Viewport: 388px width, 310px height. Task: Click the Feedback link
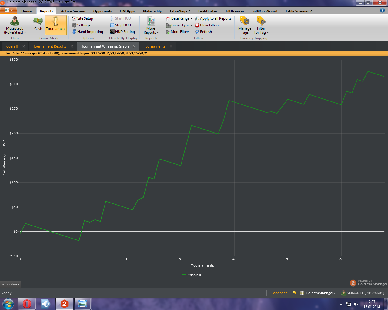(x=279, y=293)
